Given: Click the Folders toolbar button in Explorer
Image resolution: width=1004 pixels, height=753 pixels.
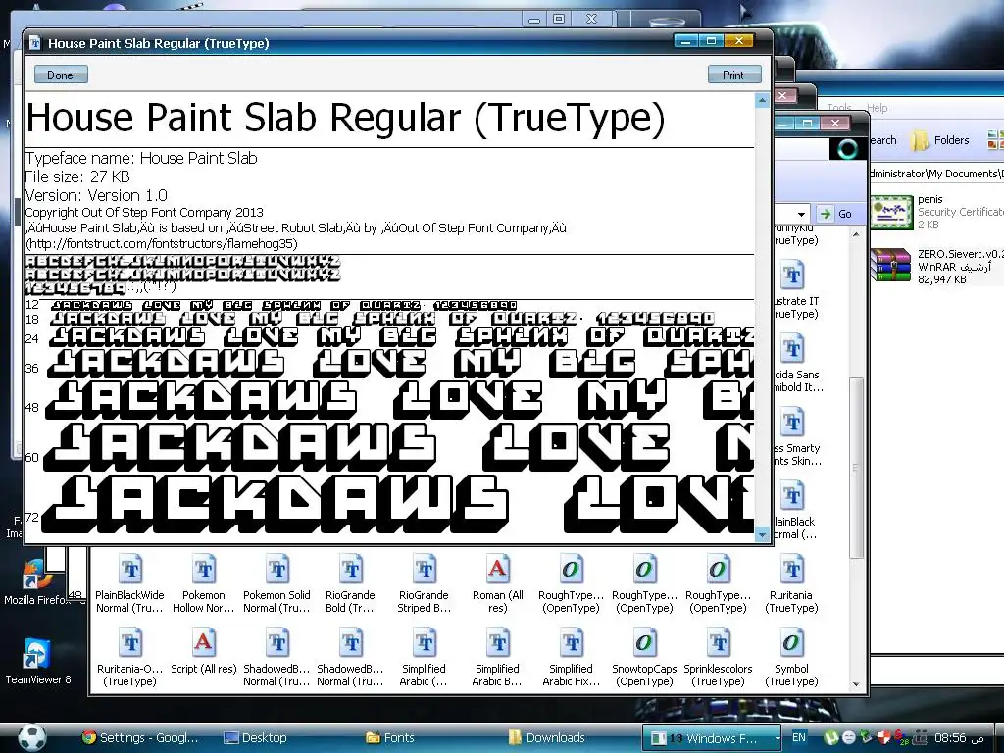Looking at the screenshot, I should [x=940, y=140].
